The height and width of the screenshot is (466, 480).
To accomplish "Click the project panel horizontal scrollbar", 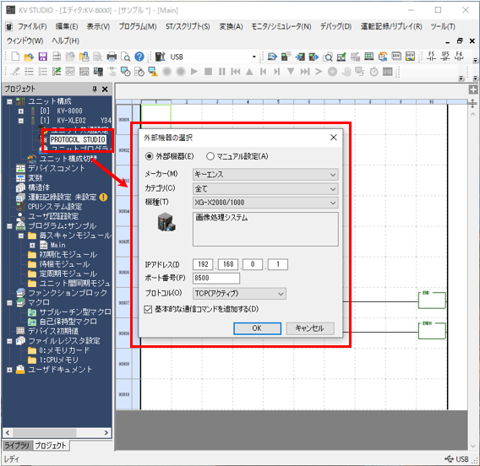I will point(57,433).
